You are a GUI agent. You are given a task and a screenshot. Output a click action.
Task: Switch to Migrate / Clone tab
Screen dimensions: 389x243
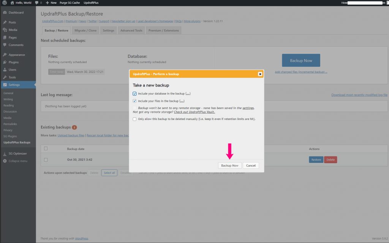click(85, 30)
